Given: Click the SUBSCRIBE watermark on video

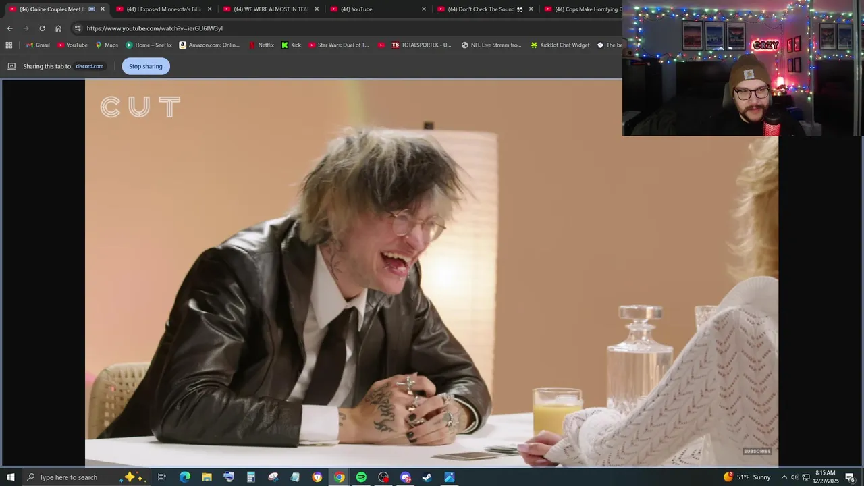Looking at the screenshot, I should tap(757, 451).
